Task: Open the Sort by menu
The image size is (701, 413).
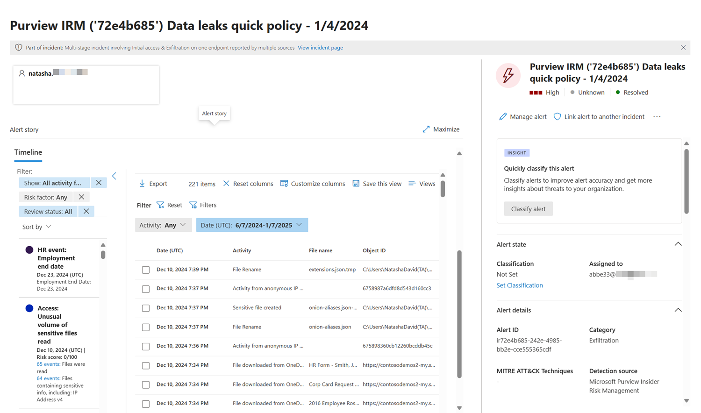Action: (x=37, y=227)
